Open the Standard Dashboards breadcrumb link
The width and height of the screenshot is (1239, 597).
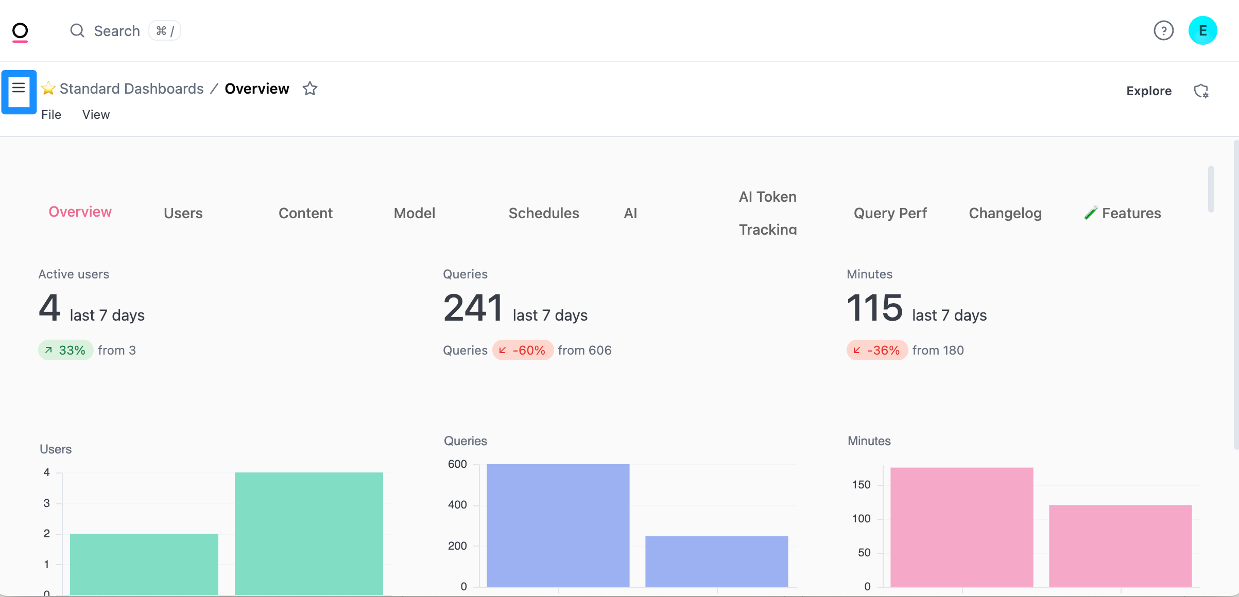[131, 89]
